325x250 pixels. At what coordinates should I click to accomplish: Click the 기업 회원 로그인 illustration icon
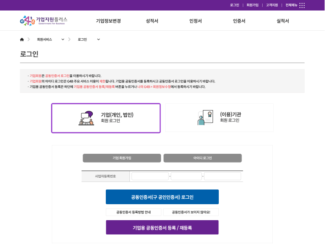coord(86,118)
